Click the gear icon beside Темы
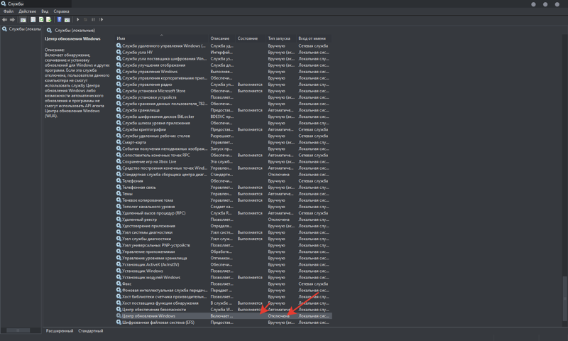568x341 pixels. [119, 193]
